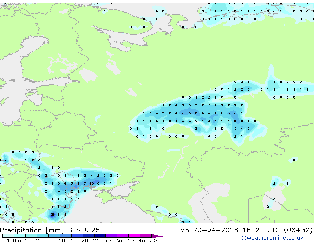
Task: Select the purple swatch between 30 and 35
Action: pyautogui.click(x=111, y=236)
